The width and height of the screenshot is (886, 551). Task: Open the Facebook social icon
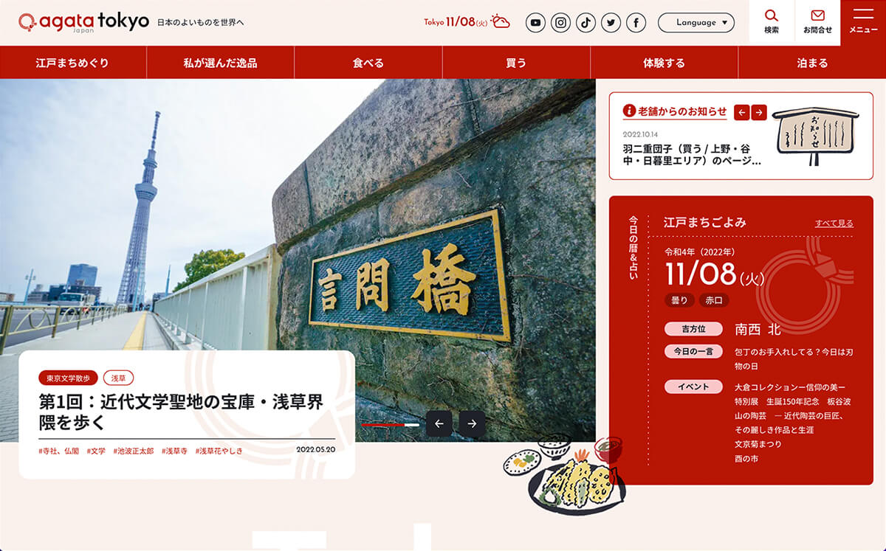coord(636,23)
